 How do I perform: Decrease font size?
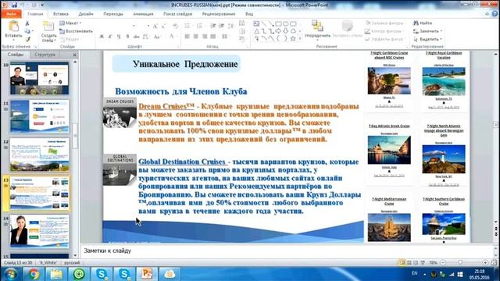click(163, 26)
